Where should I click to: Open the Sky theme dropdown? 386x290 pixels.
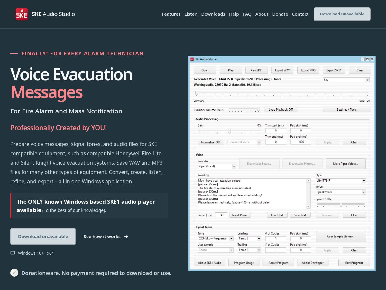[x=346, y=80]
